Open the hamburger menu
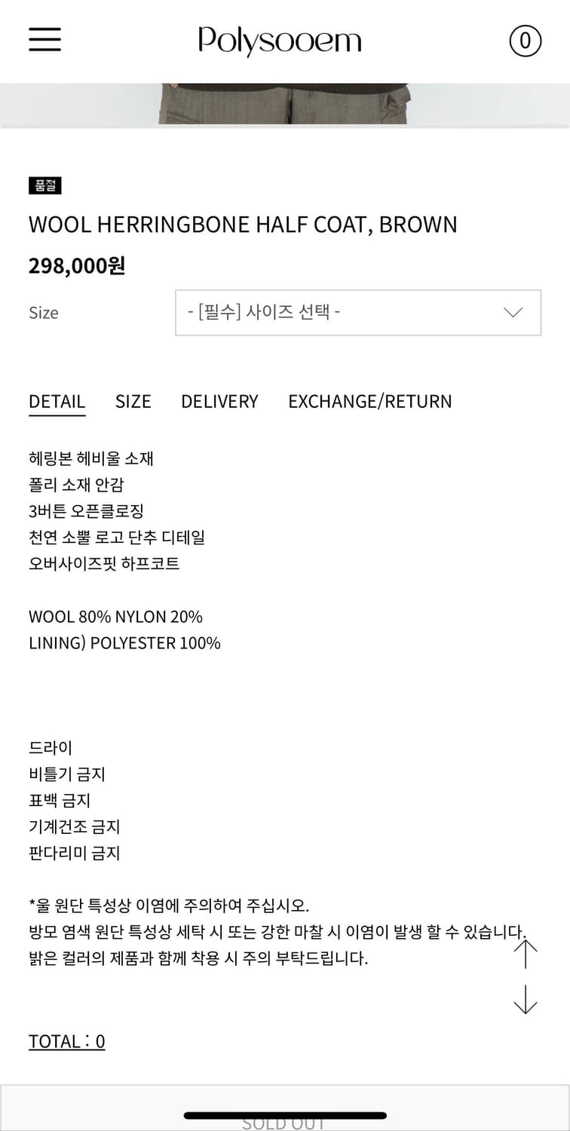Viewport: 570px width, 1131px height. pyautogui.click(x=45, y=39)
